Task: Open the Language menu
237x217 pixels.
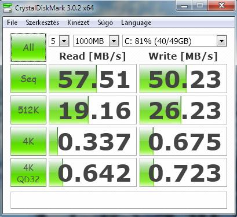Action: pos(136,23)
